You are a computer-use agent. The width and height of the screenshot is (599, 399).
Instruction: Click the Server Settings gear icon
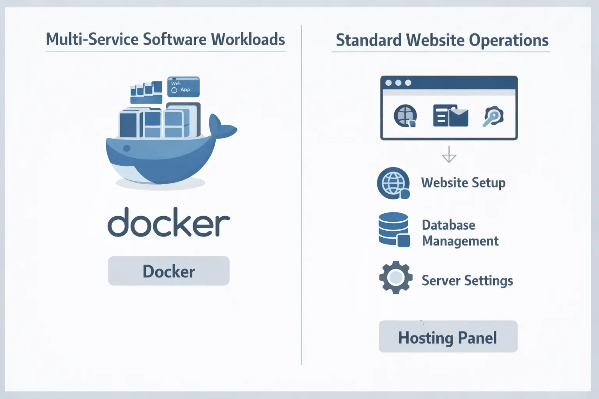[395, 278]
